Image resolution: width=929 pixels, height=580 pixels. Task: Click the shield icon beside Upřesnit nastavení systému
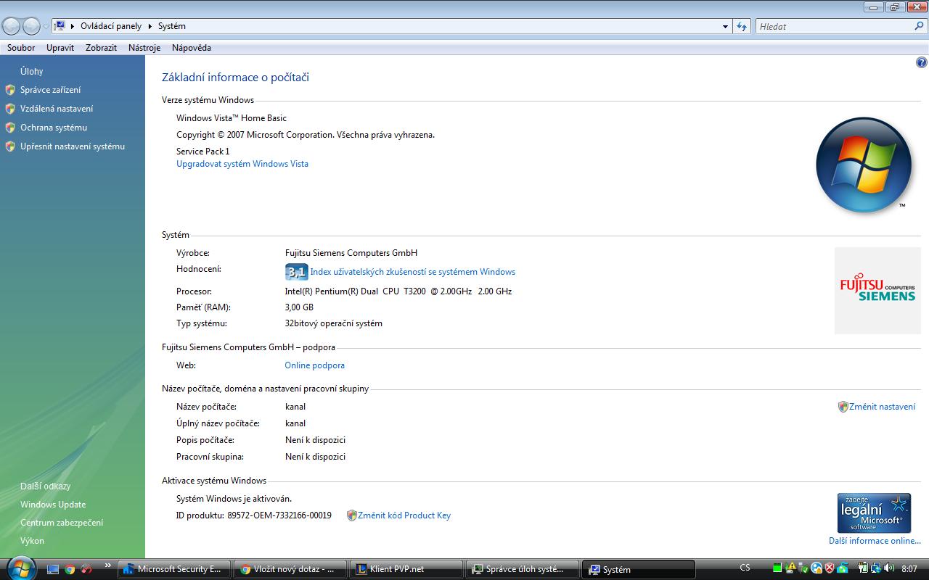pos(10,146)
